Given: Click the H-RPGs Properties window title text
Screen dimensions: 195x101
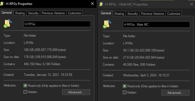Looking at the screenshot, I should click(19, 4).
